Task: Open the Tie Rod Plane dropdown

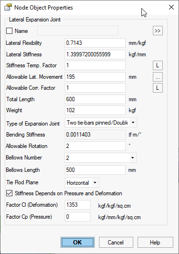Action: pos(95,183)
